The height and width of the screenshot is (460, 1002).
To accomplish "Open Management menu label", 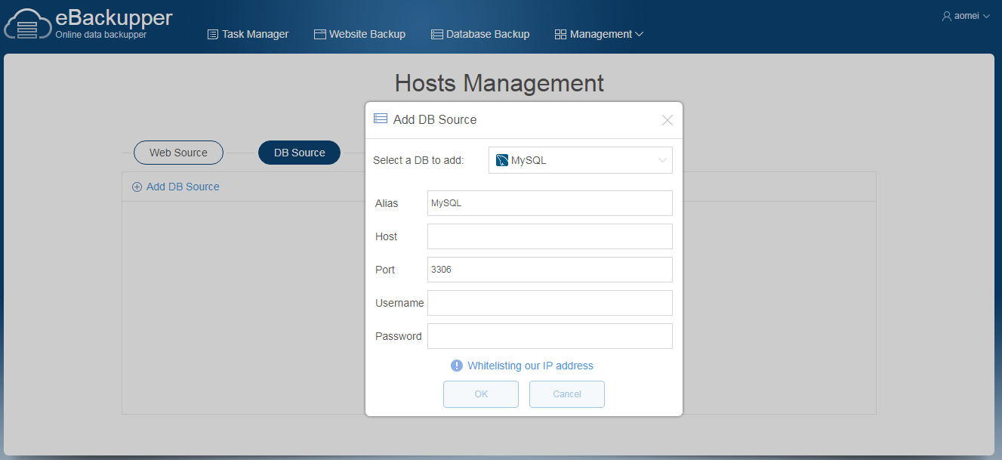I will point(601,34).
